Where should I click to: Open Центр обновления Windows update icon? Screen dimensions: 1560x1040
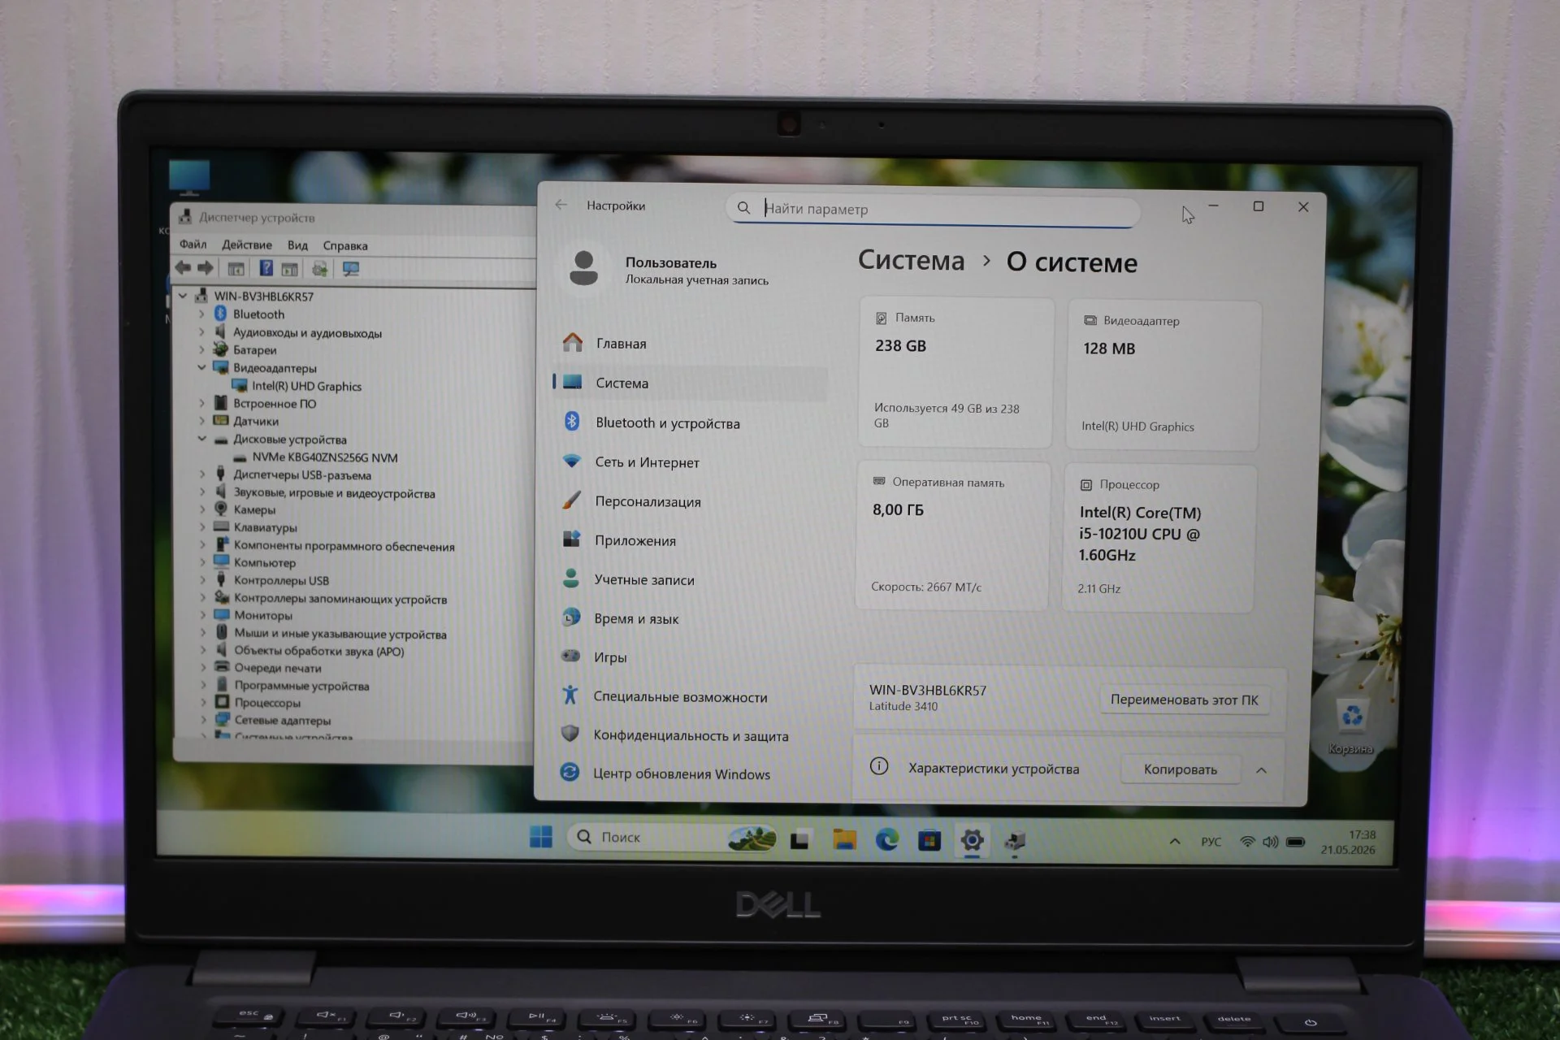(570, 773)
